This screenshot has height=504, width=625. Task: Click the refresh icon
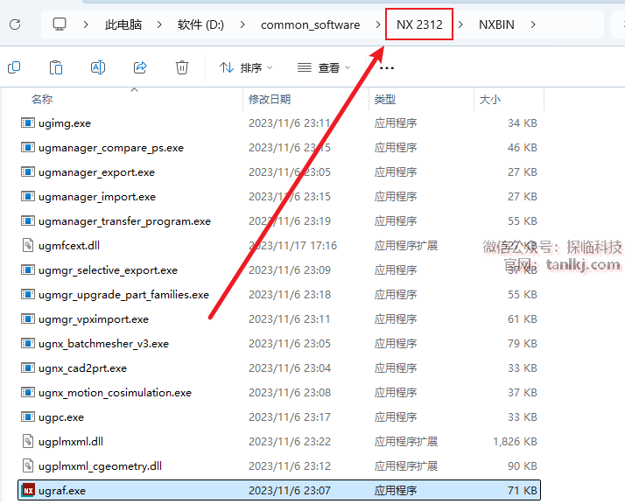[15, 24]
